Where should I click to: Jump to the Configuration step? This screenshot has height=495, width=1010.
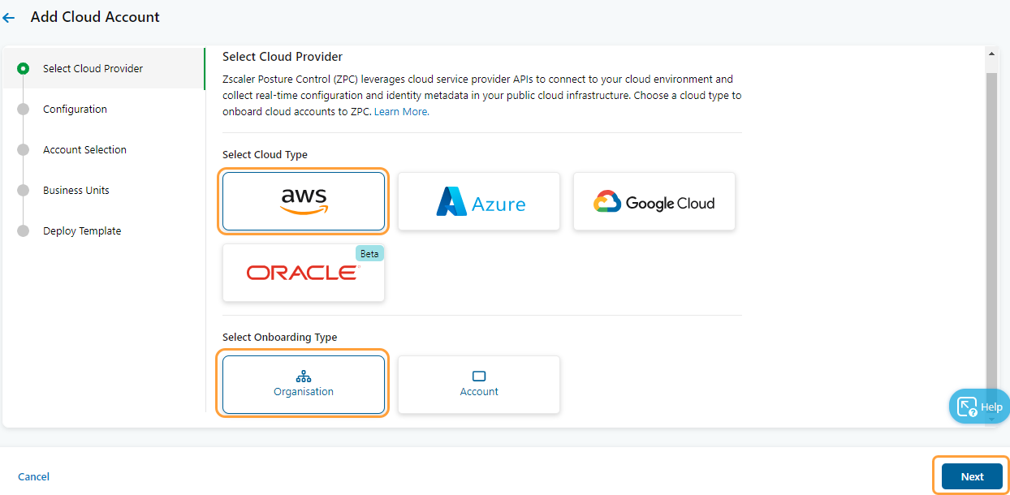pyautogui.click(x=24, y=109)
